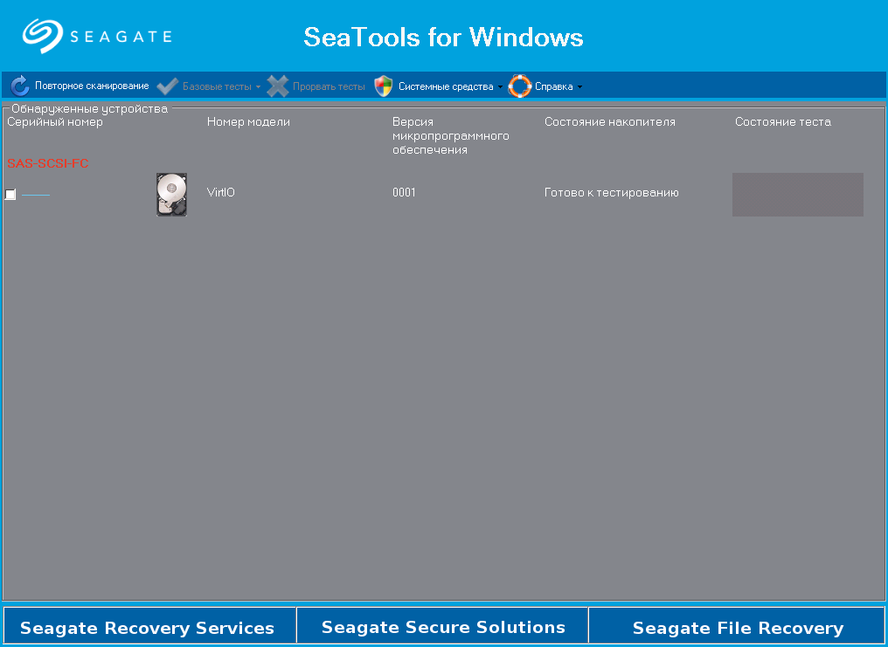Viewport: 888px width, 647px height.
Task: Go to Seagate Secure Solutions
Action: [443, 627]
